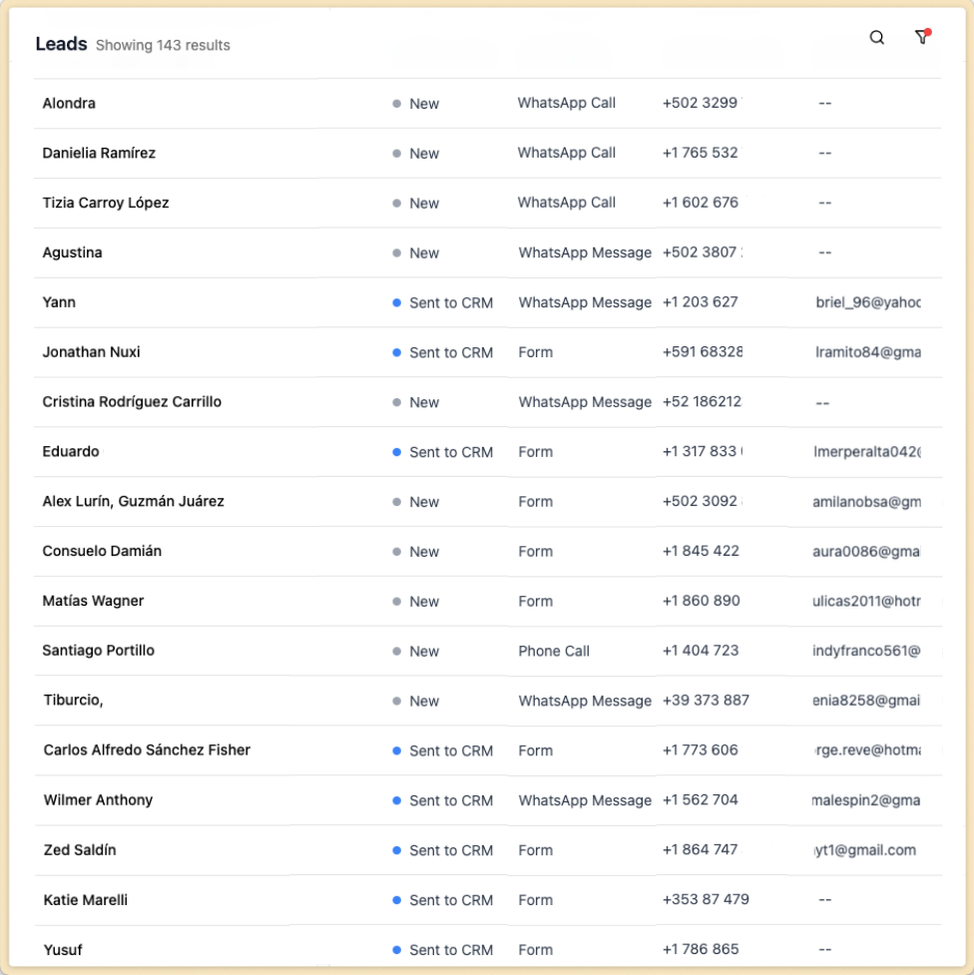The image size is (974, 975).
Task: Open Cristina Rodríguez Carrillo lead
Action: pyautogui.click(x=132, y=402)
